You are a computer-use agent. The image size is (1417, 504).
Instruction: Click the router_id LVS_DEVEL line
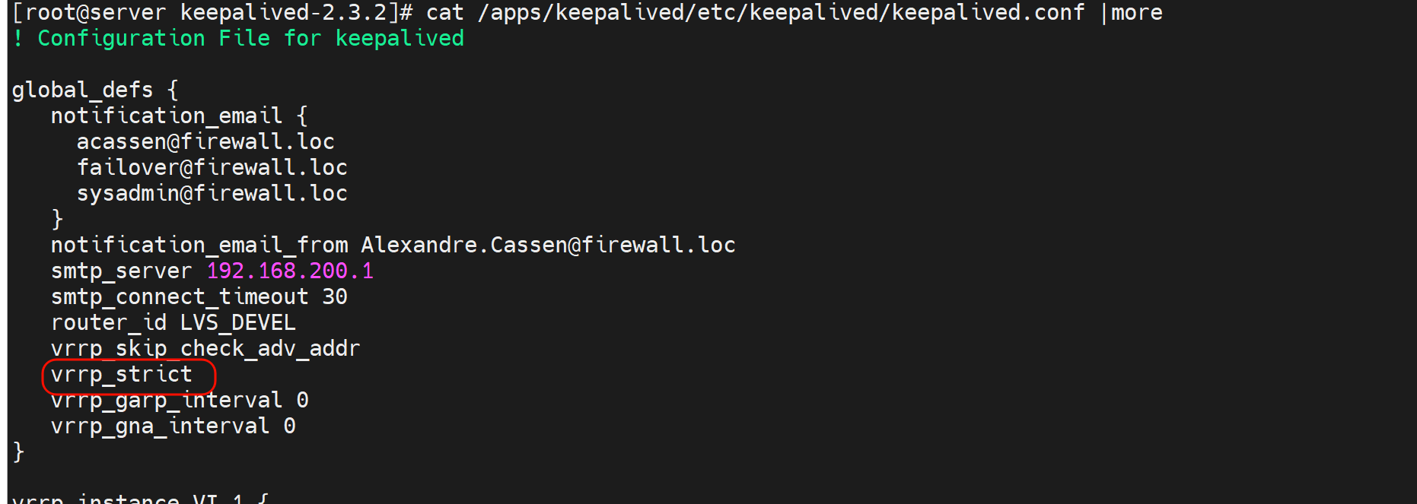tap(173, 323)
